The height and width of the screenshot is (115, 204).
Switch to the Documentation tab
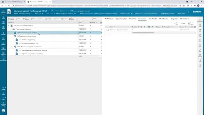[121, 19]
